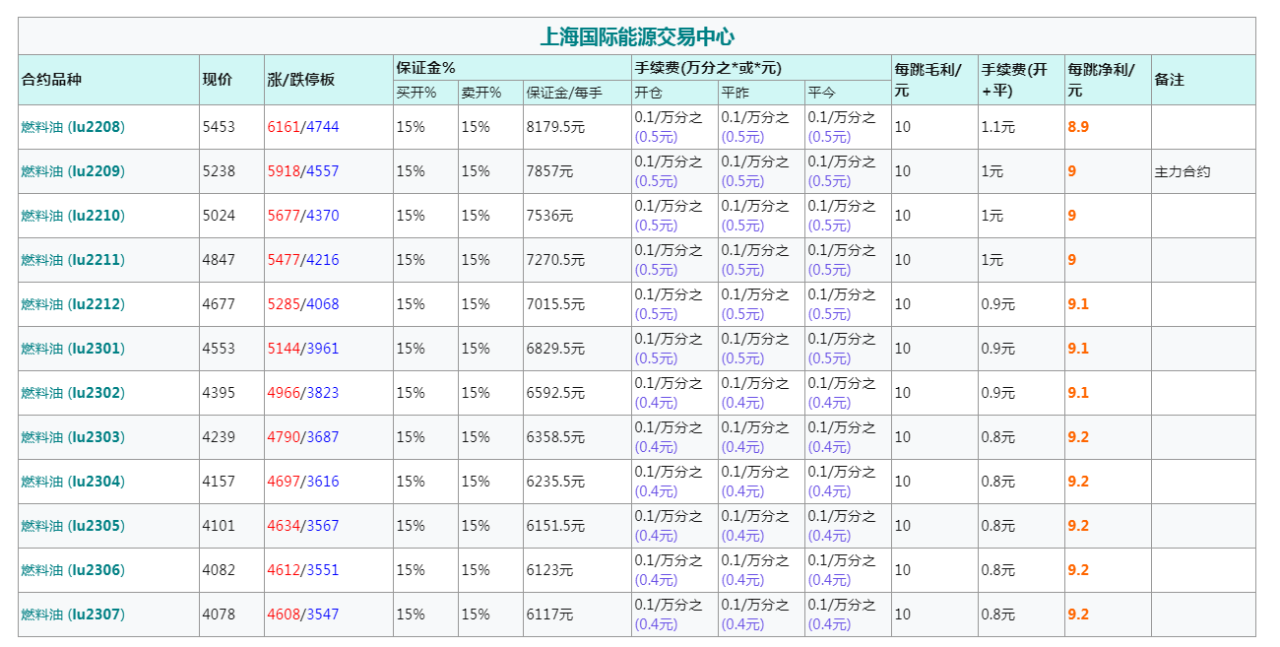Click the fee 1.1元 for lu2208
Viewport: 1280px width, 647px height.
point(998,127)
